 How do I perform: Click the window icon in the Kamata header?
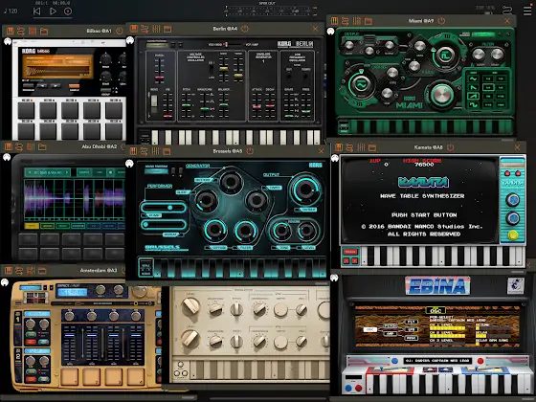point(372,148)
